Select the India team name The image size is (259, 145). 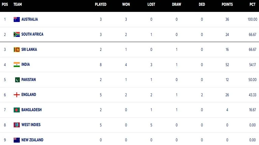click(26, 65)
